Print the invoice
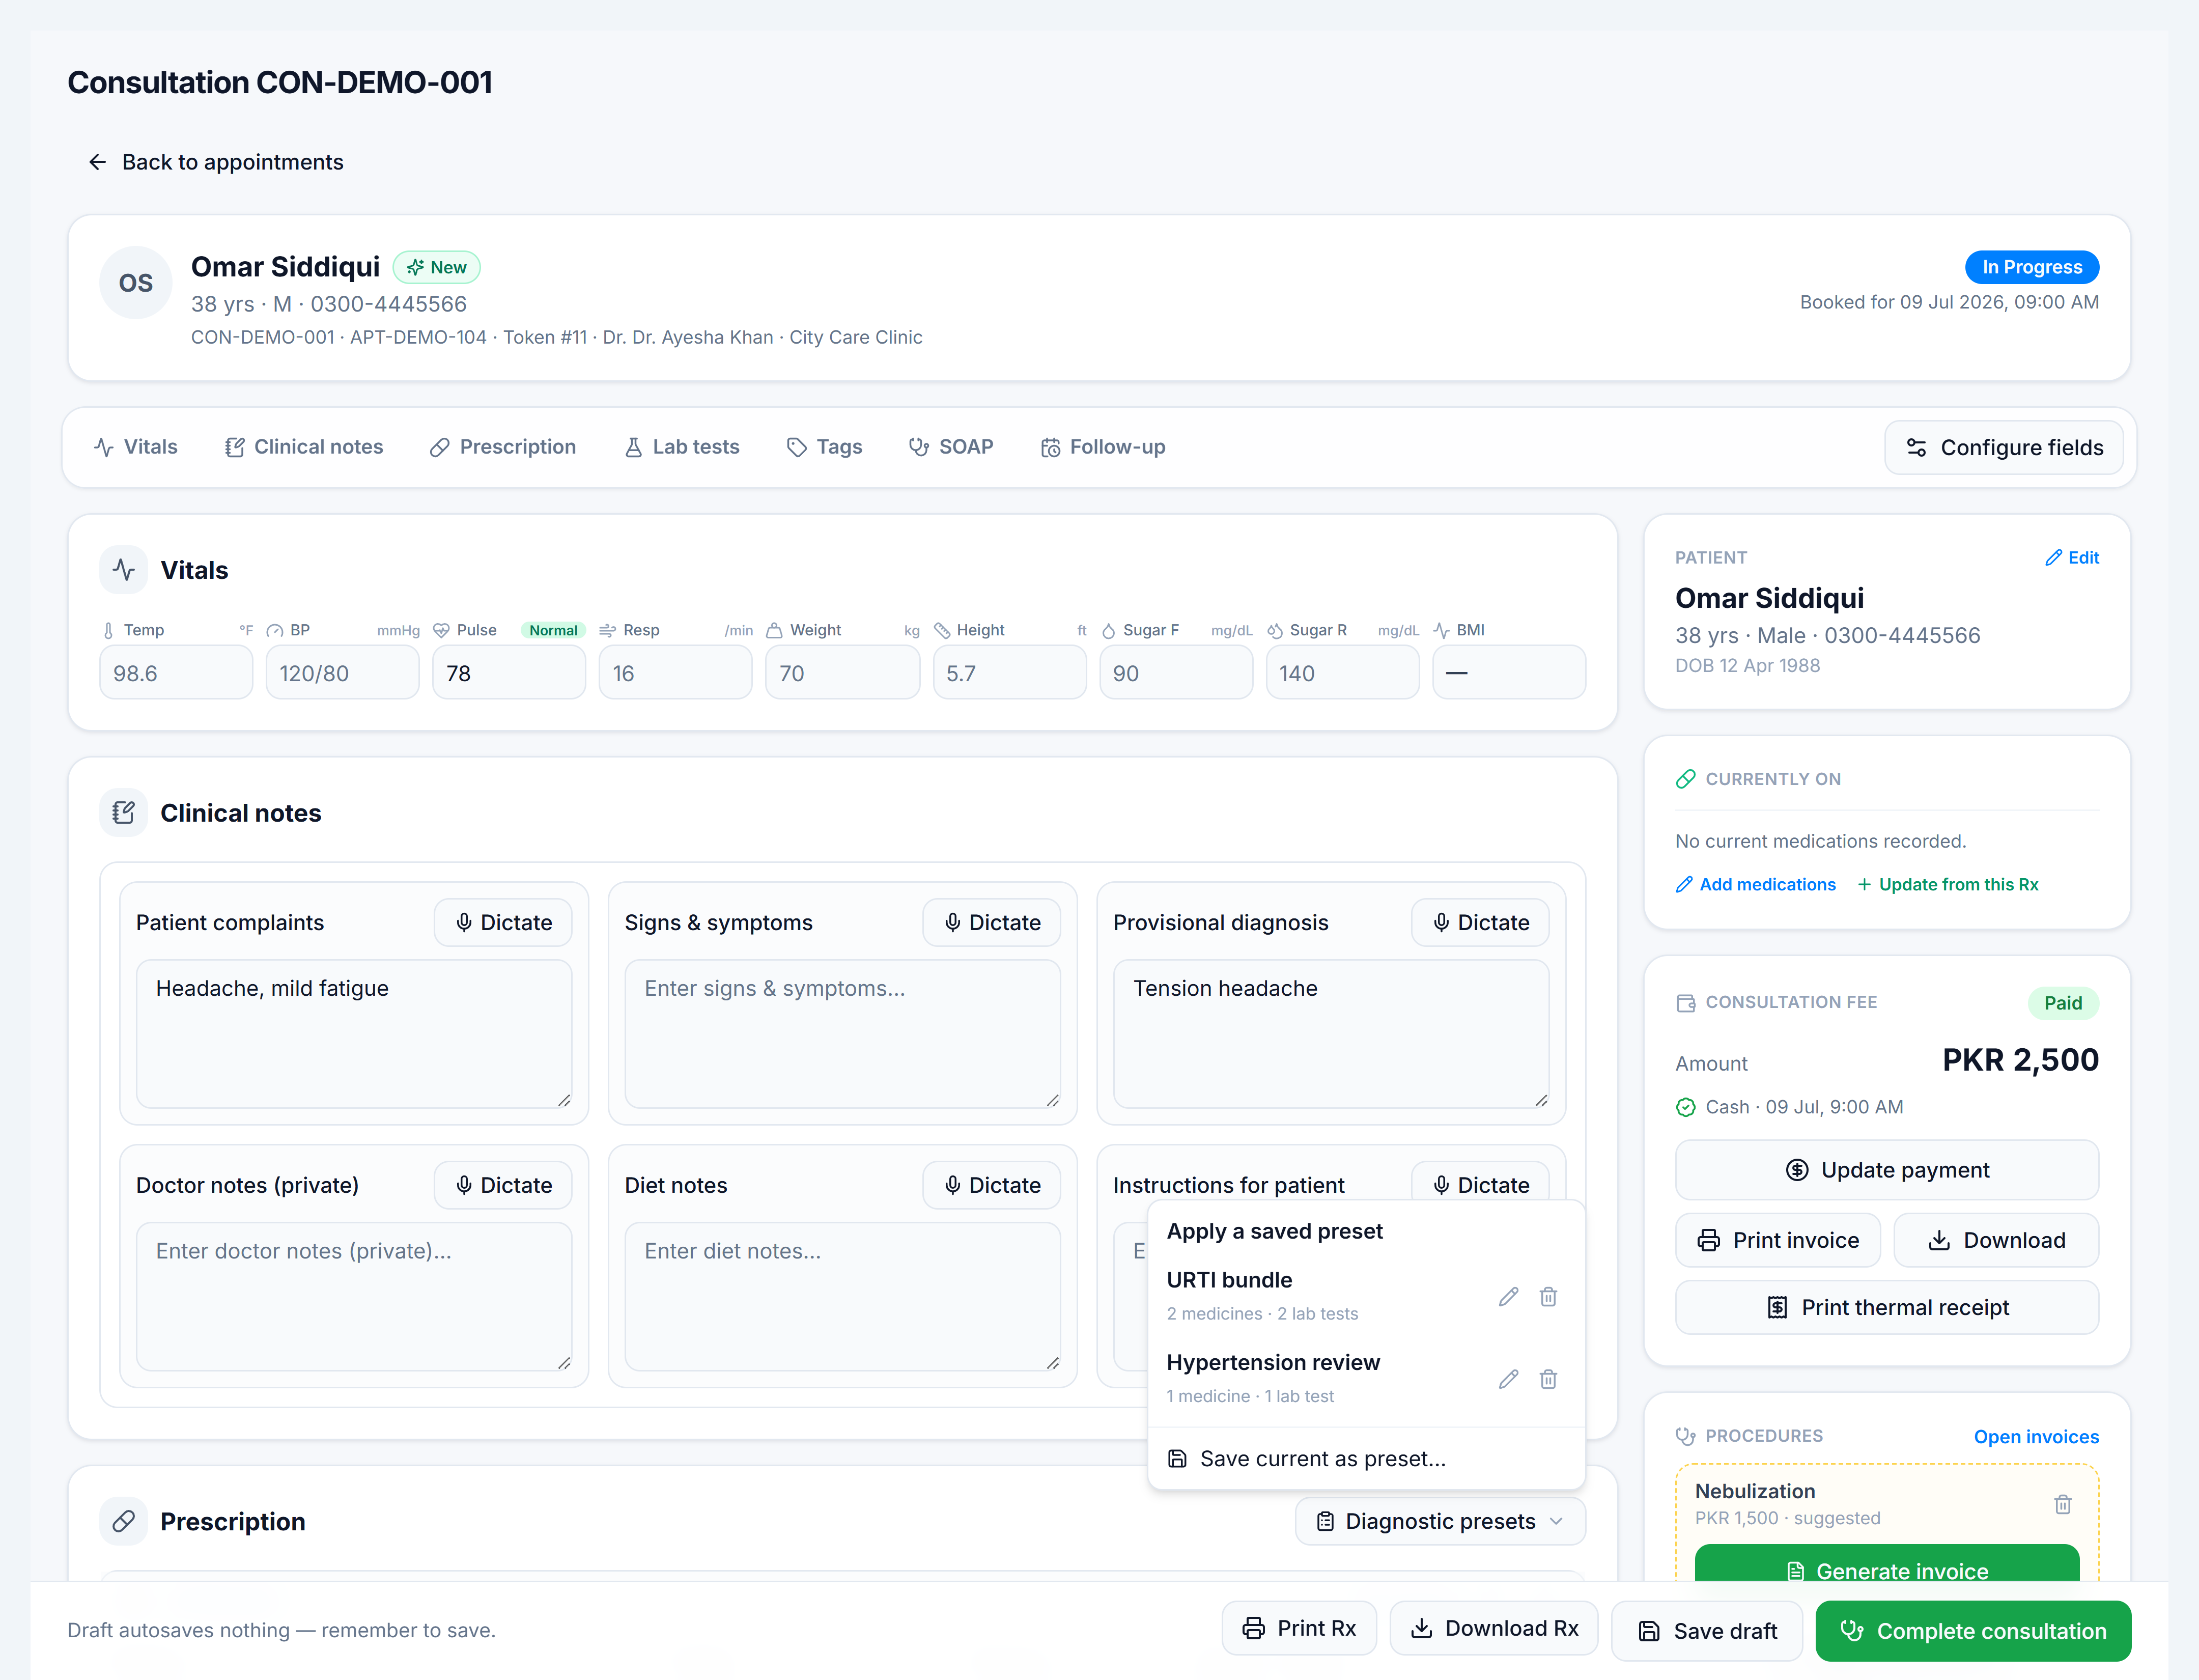2199x1680 pixels. [x=1778, y=1240]
